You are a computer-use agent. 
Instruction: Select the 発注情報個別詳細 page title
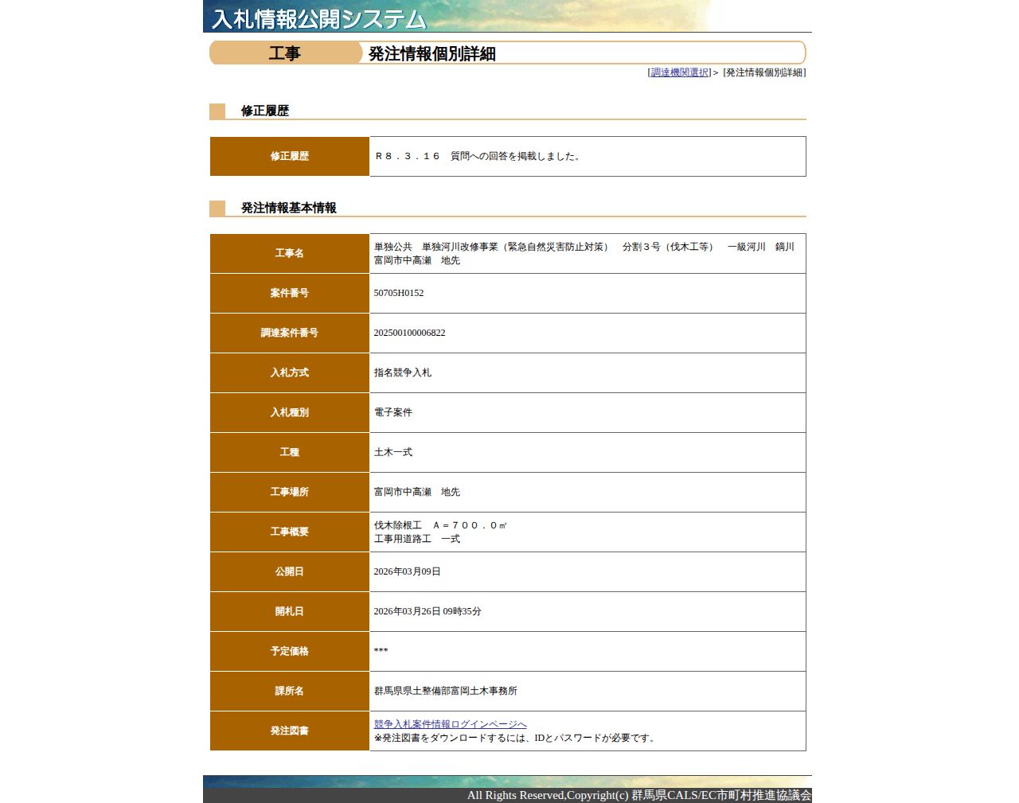coord(432,53)
